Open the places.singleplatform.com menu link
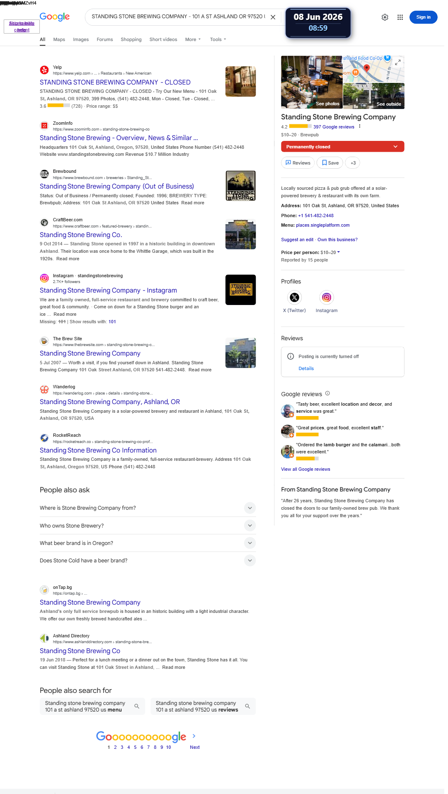Viewport: 448px width, 794px height. tap(322, 225)
